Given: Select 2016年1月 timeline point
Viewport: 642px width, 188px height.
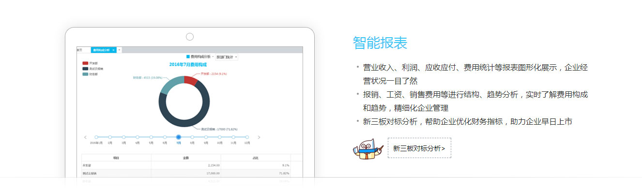Looking at the screenshot, I should click(96, 138).
